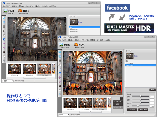Open 効果(C) menu in front window
Screen dimensions: 158x118
click(93, 40)
